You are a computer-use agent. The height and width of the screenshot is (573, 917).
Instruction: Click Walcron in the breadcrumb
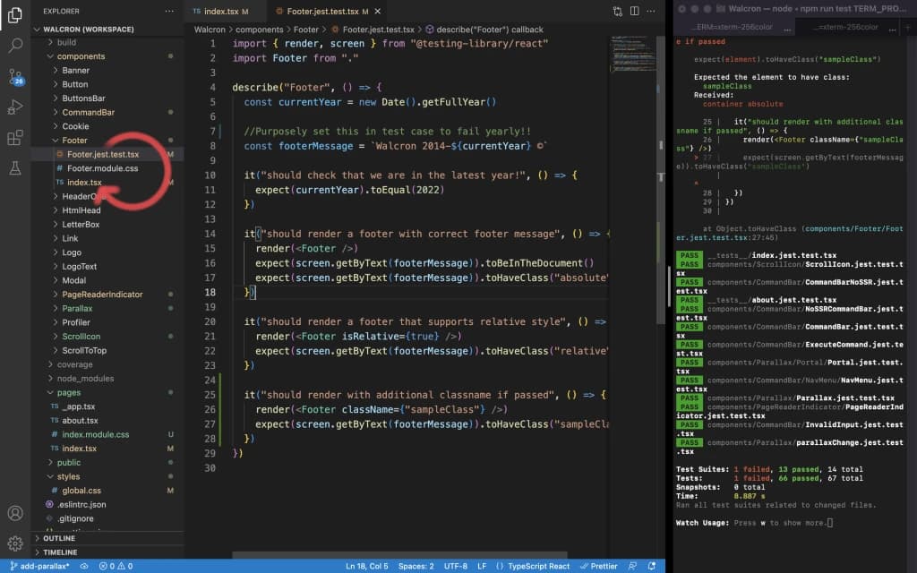[210, 30]
